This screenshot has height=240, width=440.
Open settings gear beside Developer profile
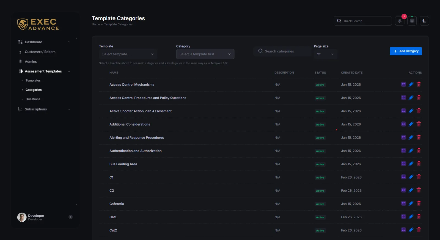point(71,217)
